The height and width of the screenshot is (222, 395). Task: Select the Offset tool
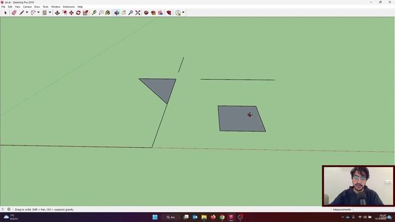64,12
